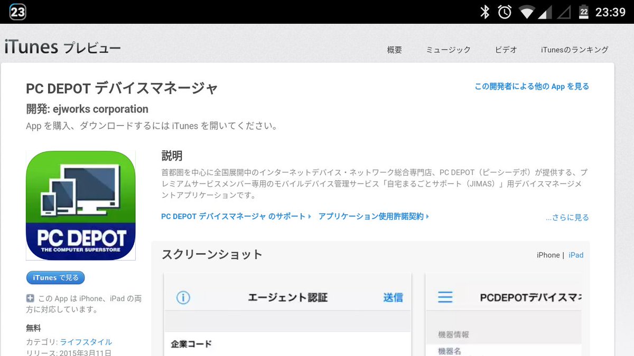The image size is (634, 356).
Task: Click the 企業コード field label
Action: click(x=191, y=344)
